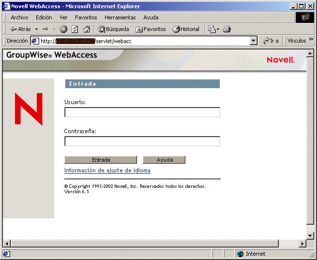317x260 pixels.
Task: Click the Usuario text field
Action: pos(142,112)
